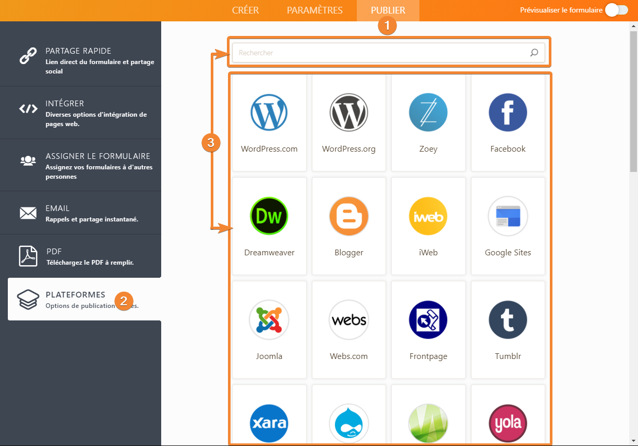Choose the Zoey platform icon
638x446 pixels.
[x=428, y=112]
